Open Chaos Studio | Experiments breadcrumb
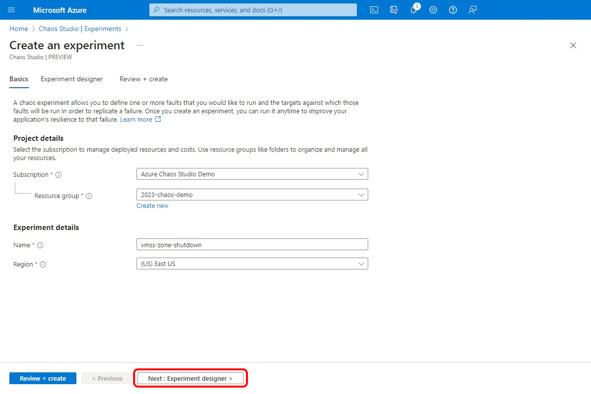Viewport: 591px width, 394px height. coord(80,29)
